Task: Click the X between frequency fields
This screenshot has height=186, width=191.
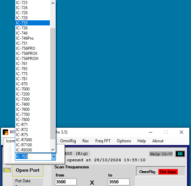Action: 92,183
